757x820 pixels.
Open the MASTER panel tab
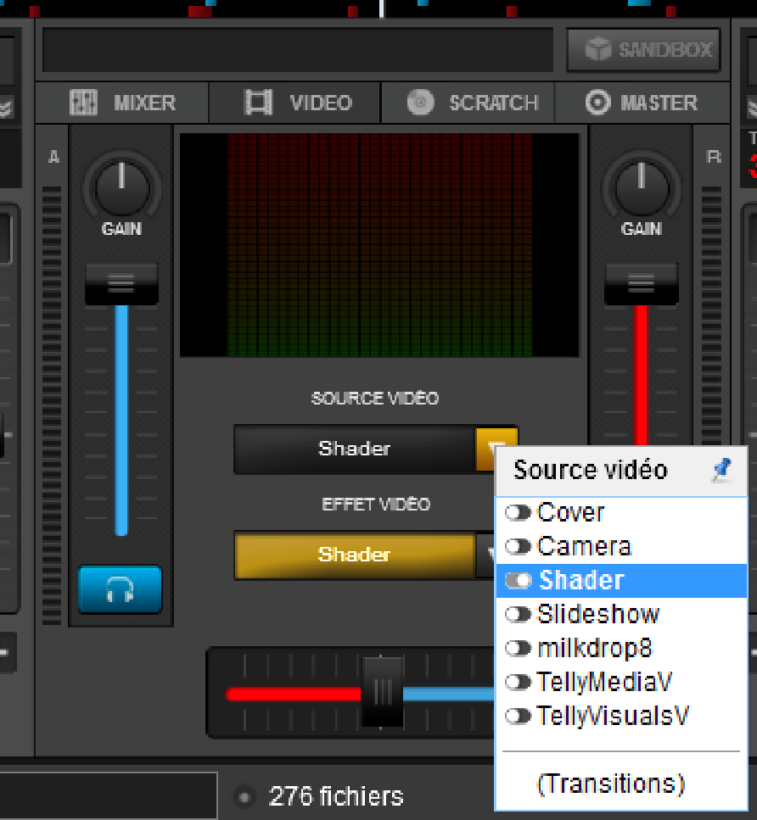pyautogui.click(x=642, y=103)
